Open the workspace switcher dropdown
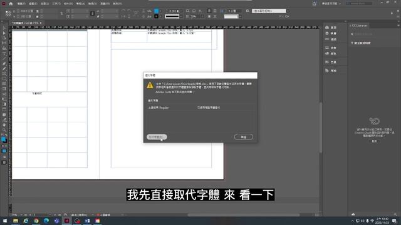The height and width of the screenshot is (225, 401). point(331,4)
